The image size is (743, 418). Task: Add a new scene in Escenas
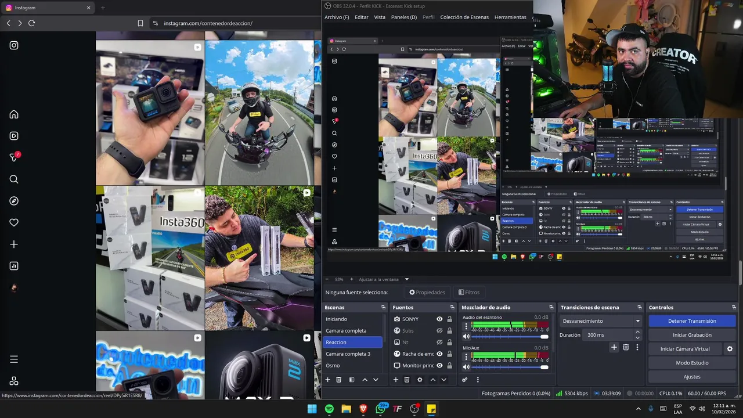pyautogui.click(x=327, y=380)
